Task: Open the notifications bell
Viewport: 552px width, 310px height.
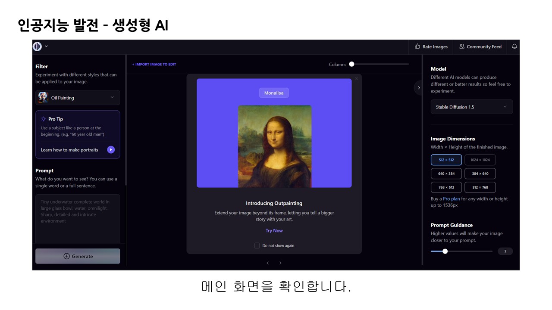Action: coord(514,46)
